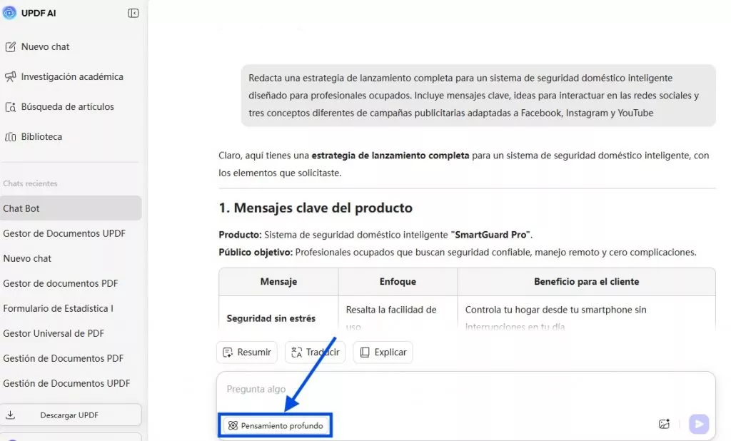The image size is (731, 441).
Task: Click the Descargar UPDF button
Action: click(71, 415)
